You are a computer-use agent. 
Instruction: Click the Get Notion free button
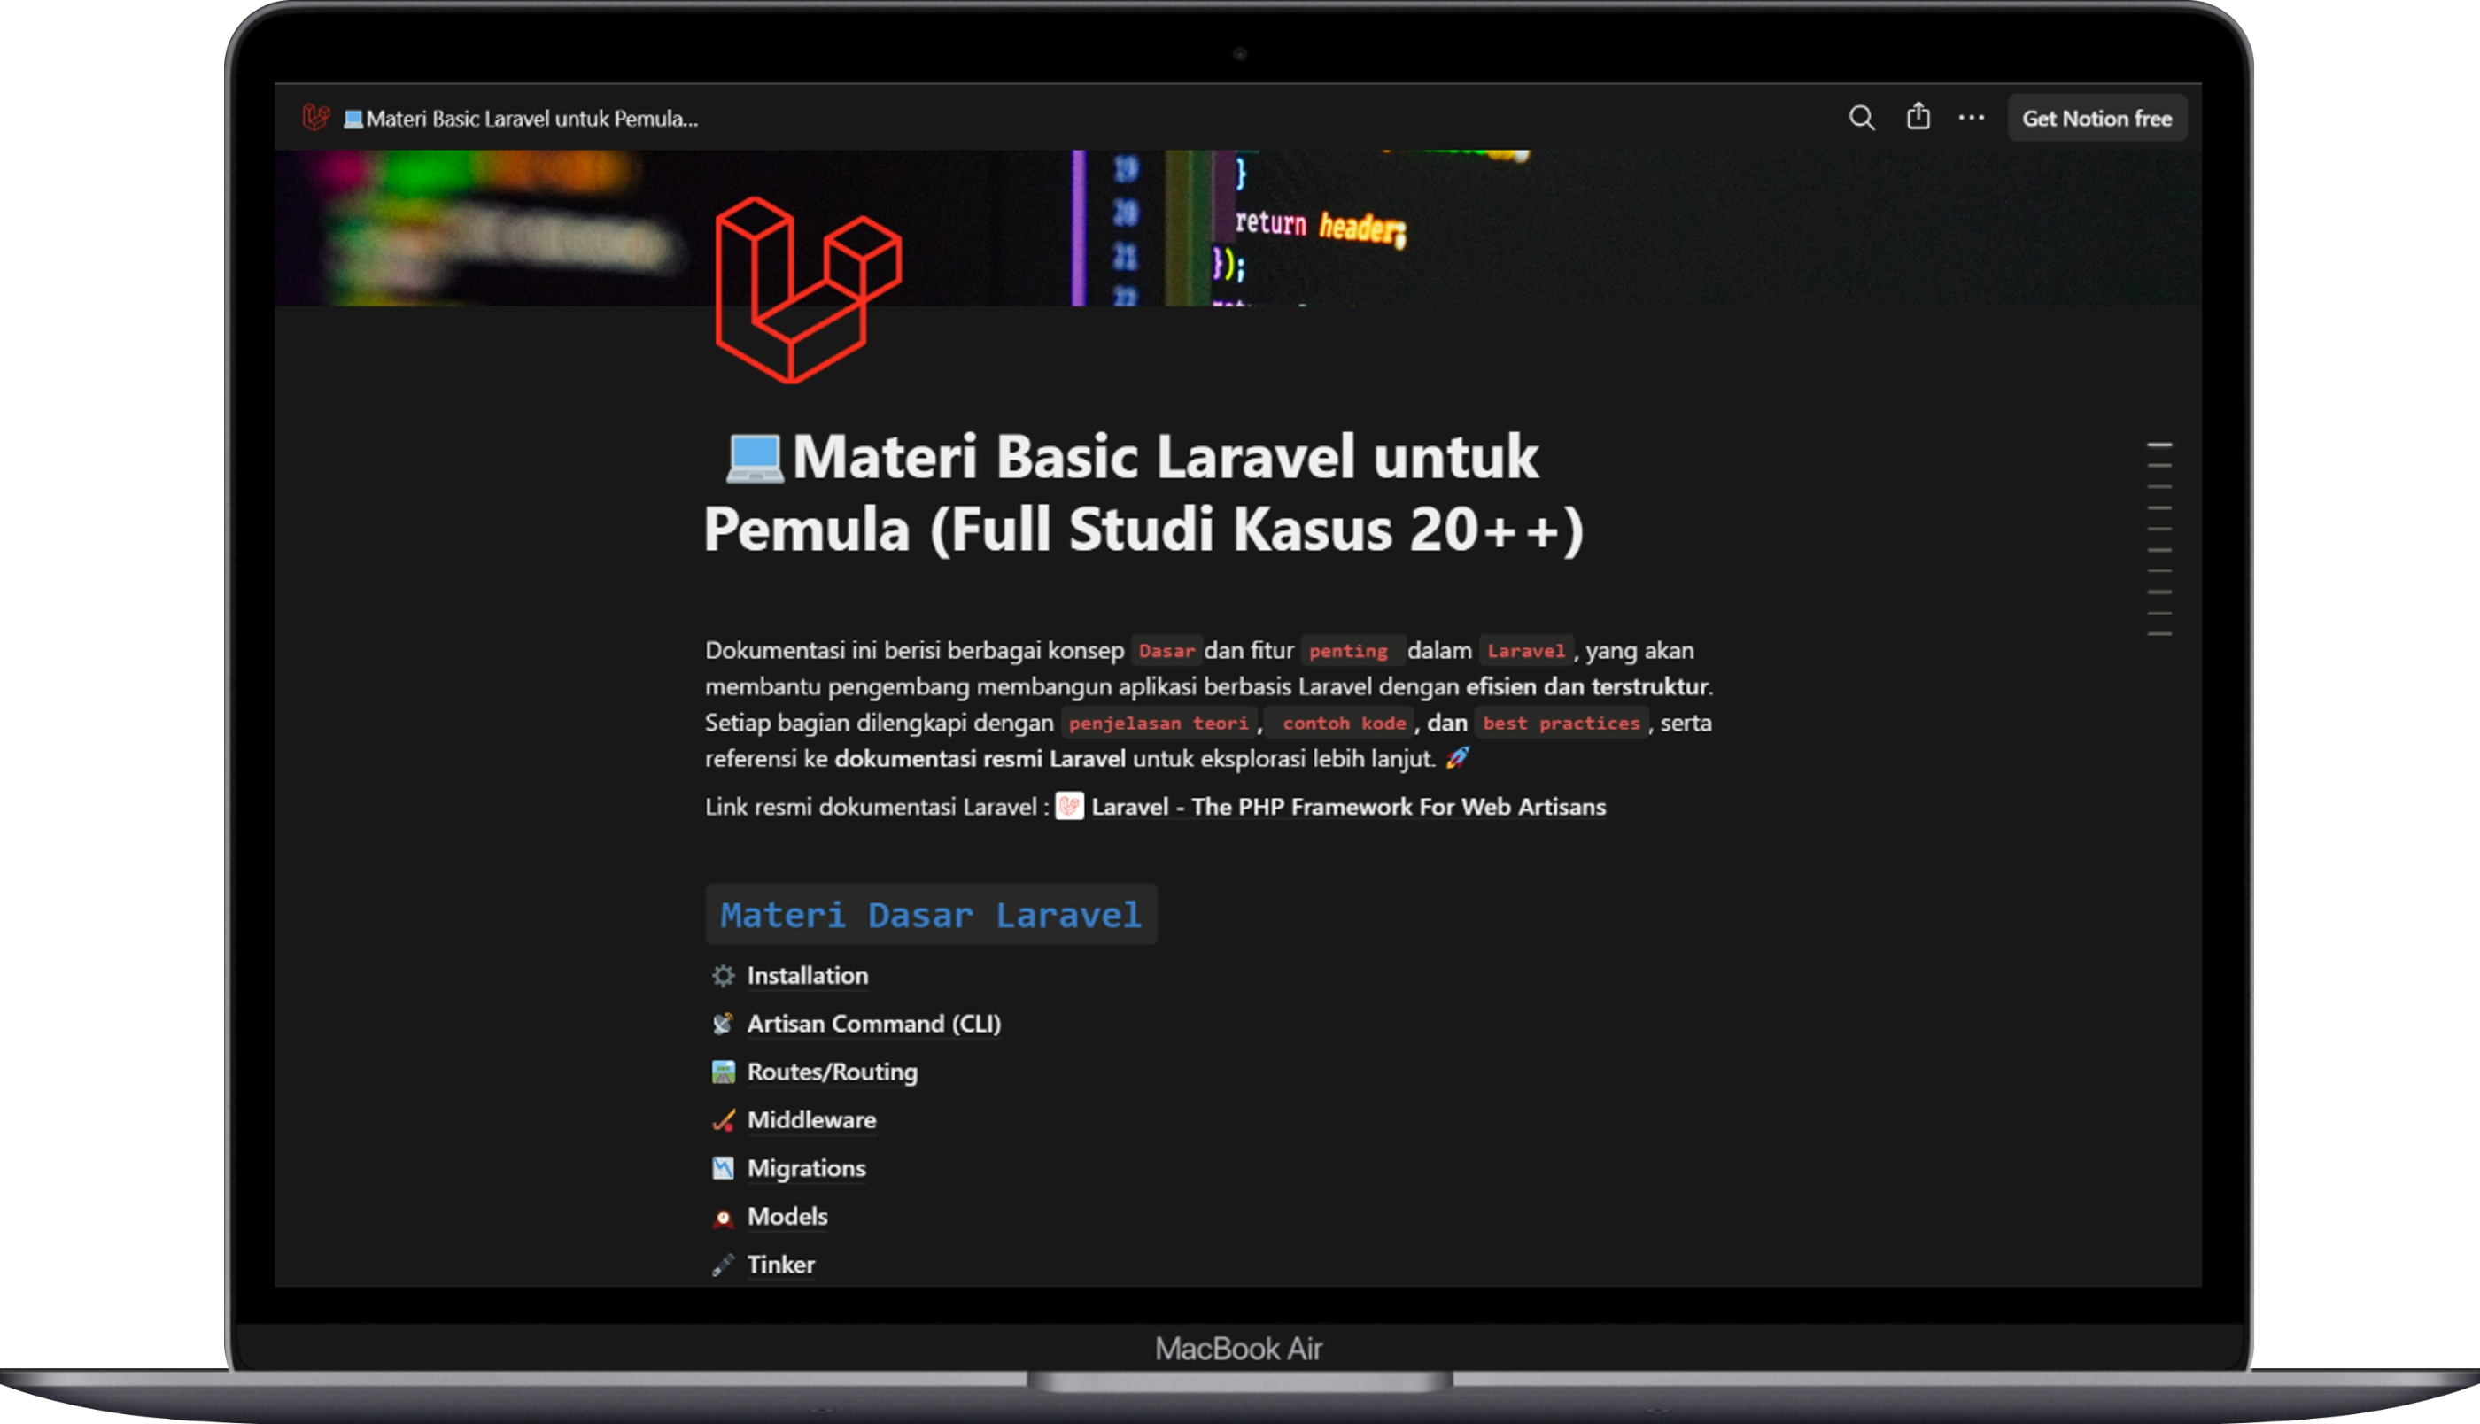tap(2096, 118)
